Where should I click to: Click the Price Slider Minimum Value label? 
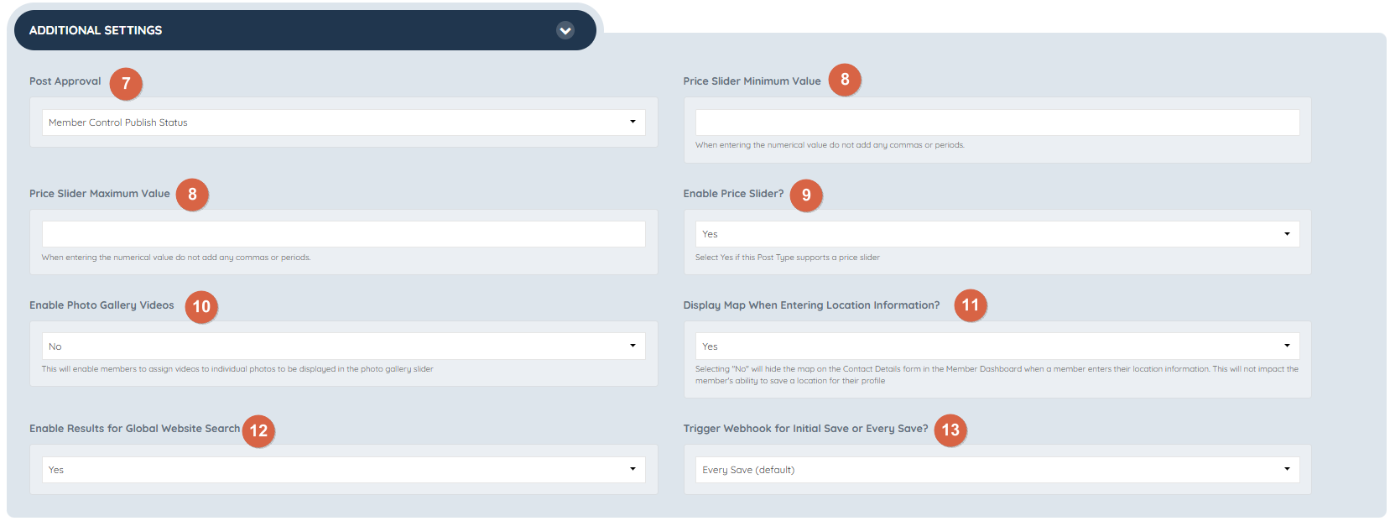pos(752,81)
